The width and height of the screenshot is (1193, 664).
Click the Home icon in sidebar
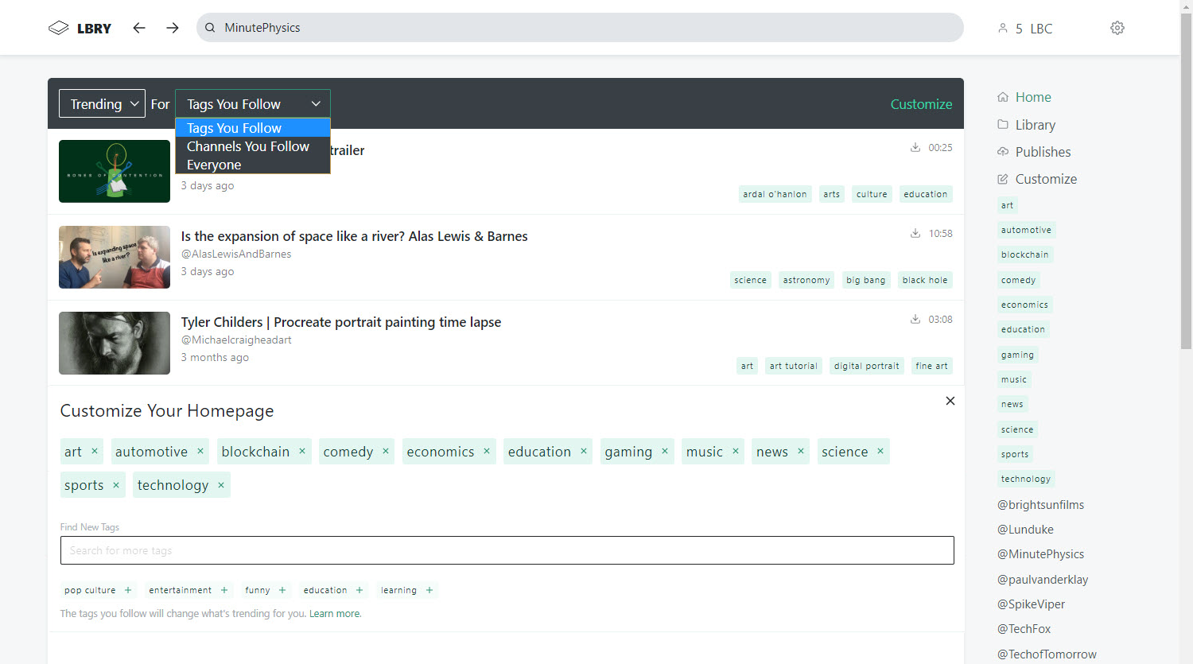(1003, 97)
